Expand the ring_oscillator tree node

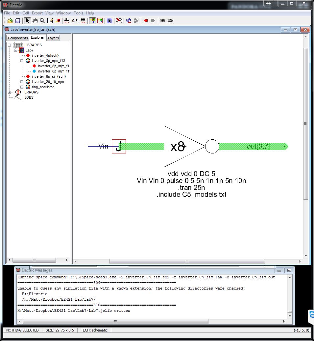[22, 87]
